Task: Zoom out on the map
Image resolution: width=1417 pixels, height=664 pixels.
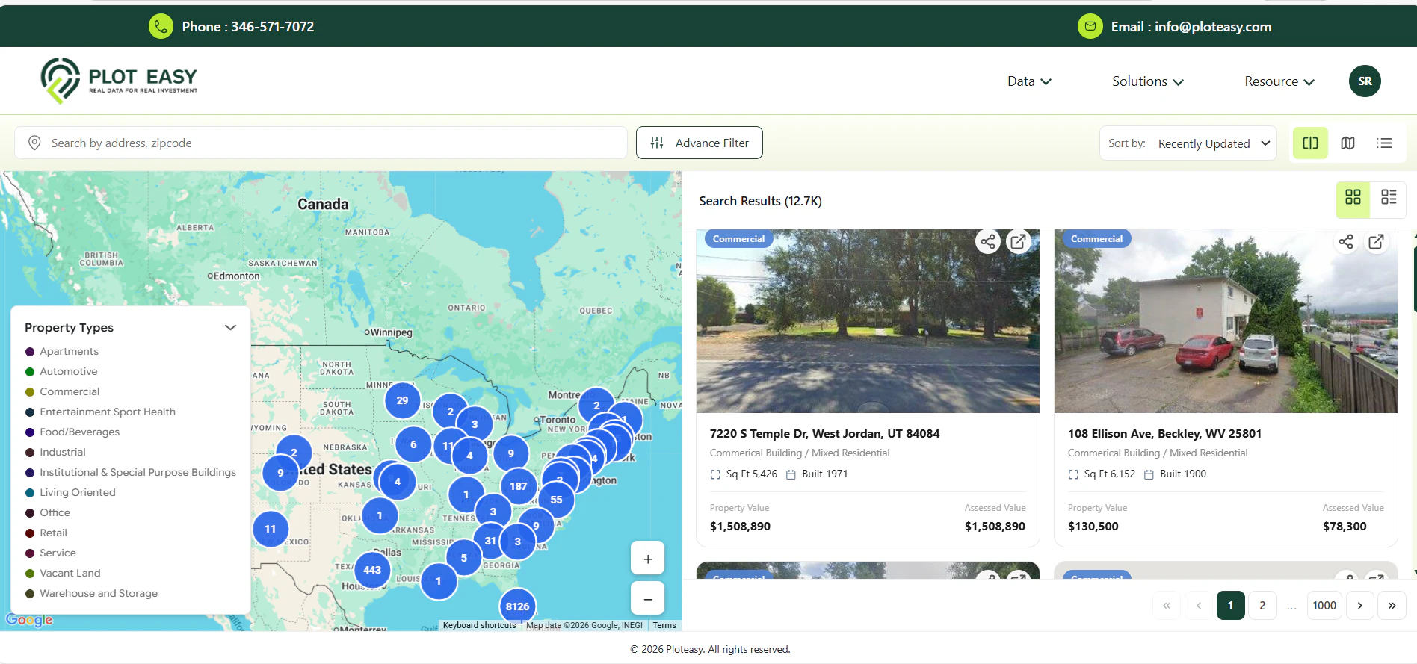Action: pos(647,599)
